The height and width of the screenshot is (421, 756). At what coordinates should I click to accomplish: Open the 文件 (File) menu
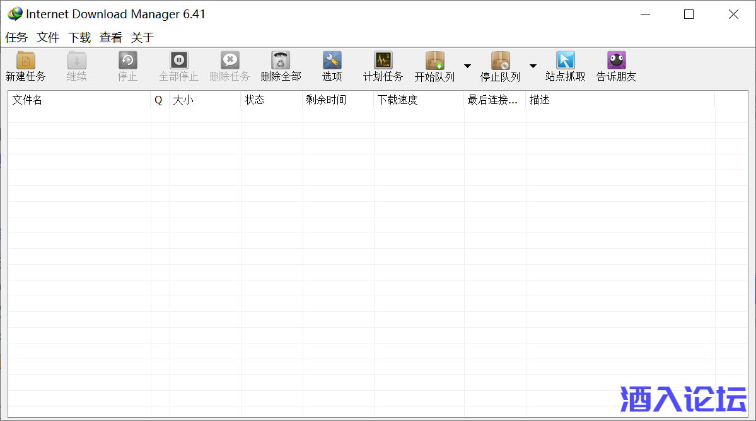pyautogui.click(x=48, y=38)
